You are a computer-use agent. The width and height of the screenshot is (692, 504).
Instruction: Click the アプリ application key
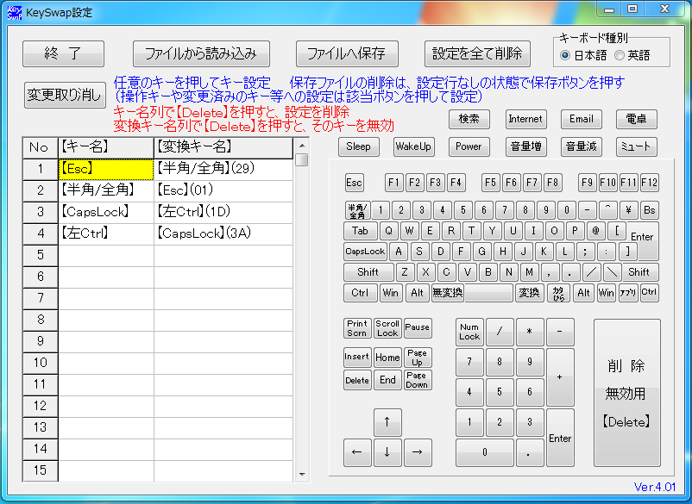click(x=628, y=293)
